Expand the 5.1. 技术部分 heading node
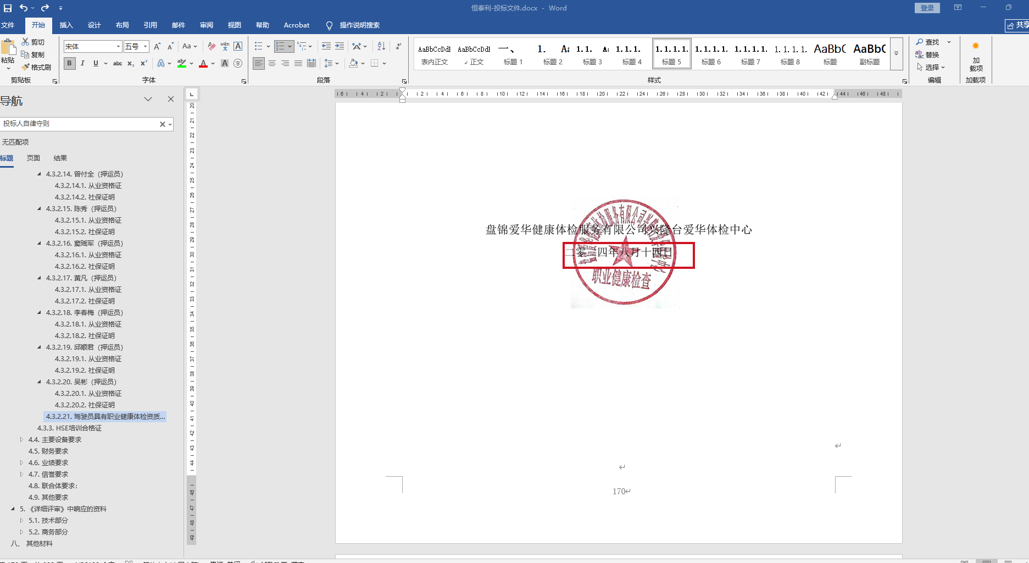The image size is (1029, 563). [x=21, y=520]
